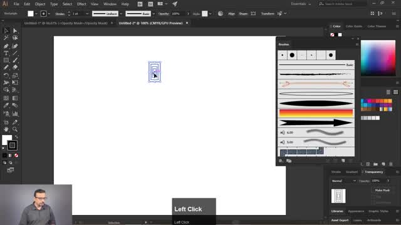Open the Layers panel tab
The width and height of the screenshot is (401, 225).
pyautogui.click(x=357, y=220)
